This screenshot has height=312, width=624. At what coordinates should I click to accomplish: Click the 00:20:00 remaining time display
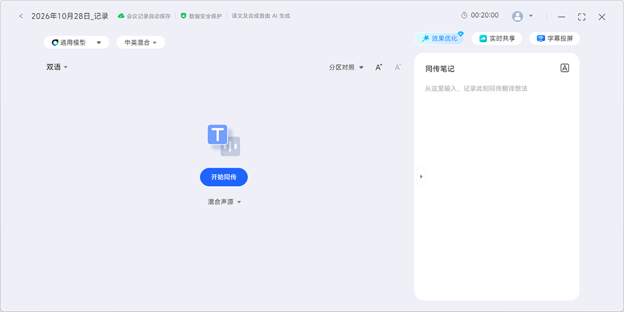pos(485,16)
